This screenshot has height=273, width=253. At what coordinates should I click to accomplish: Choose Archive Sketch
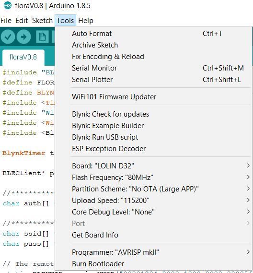(x=153, y=45)
